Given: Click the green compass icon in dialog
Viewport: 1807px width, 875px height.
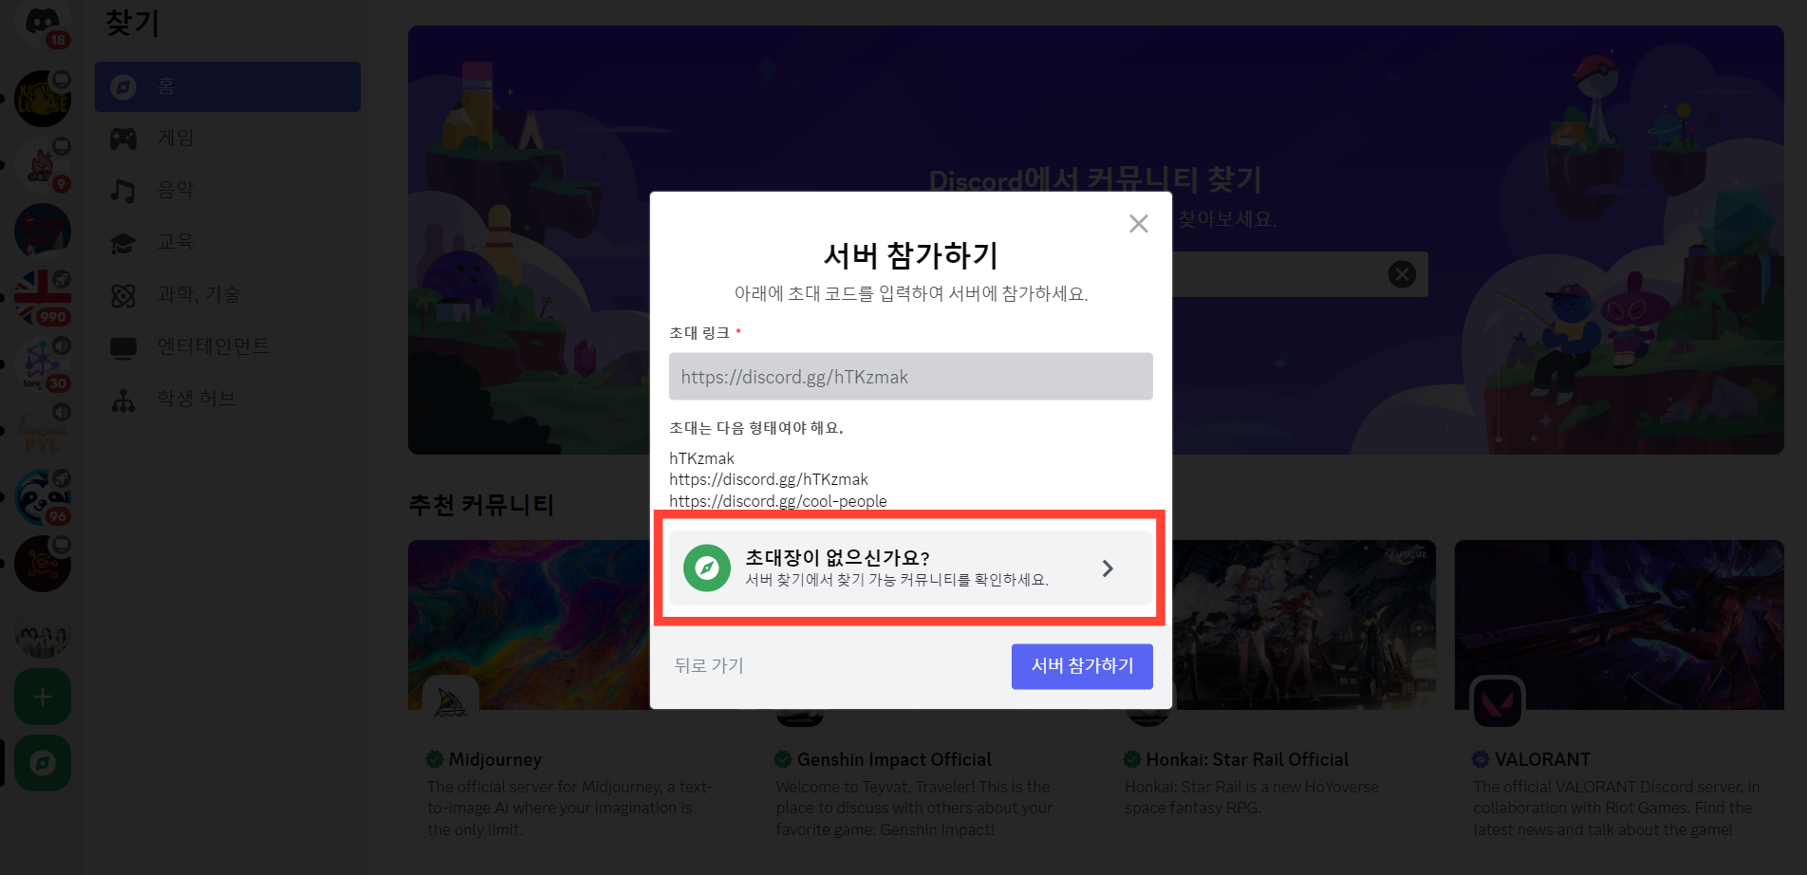Looking at the screenshot, I should coord(707,568).
